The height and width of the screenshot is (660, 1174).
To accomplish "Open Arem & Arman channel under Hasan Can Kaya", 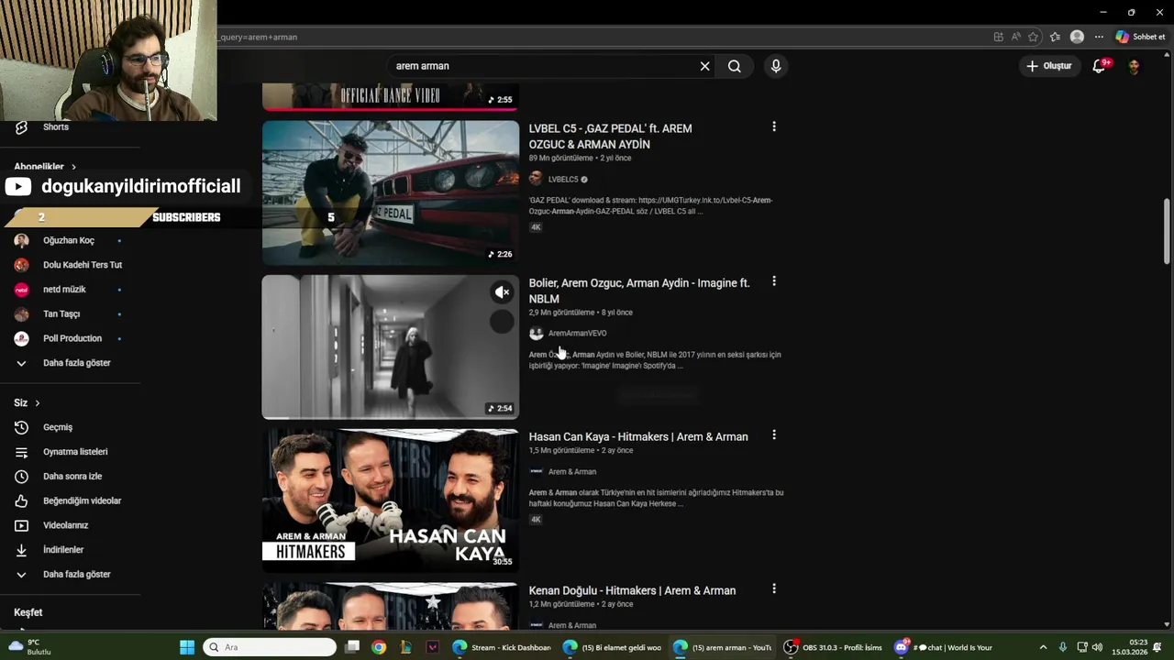I will click(571, 472).
